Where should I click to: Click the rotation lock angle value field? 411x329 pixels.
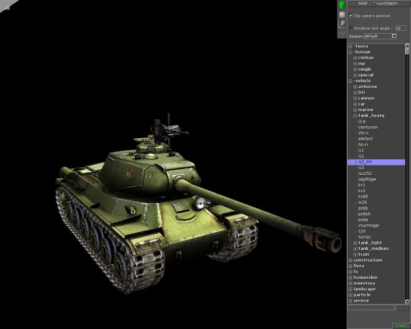pos(401,27)
